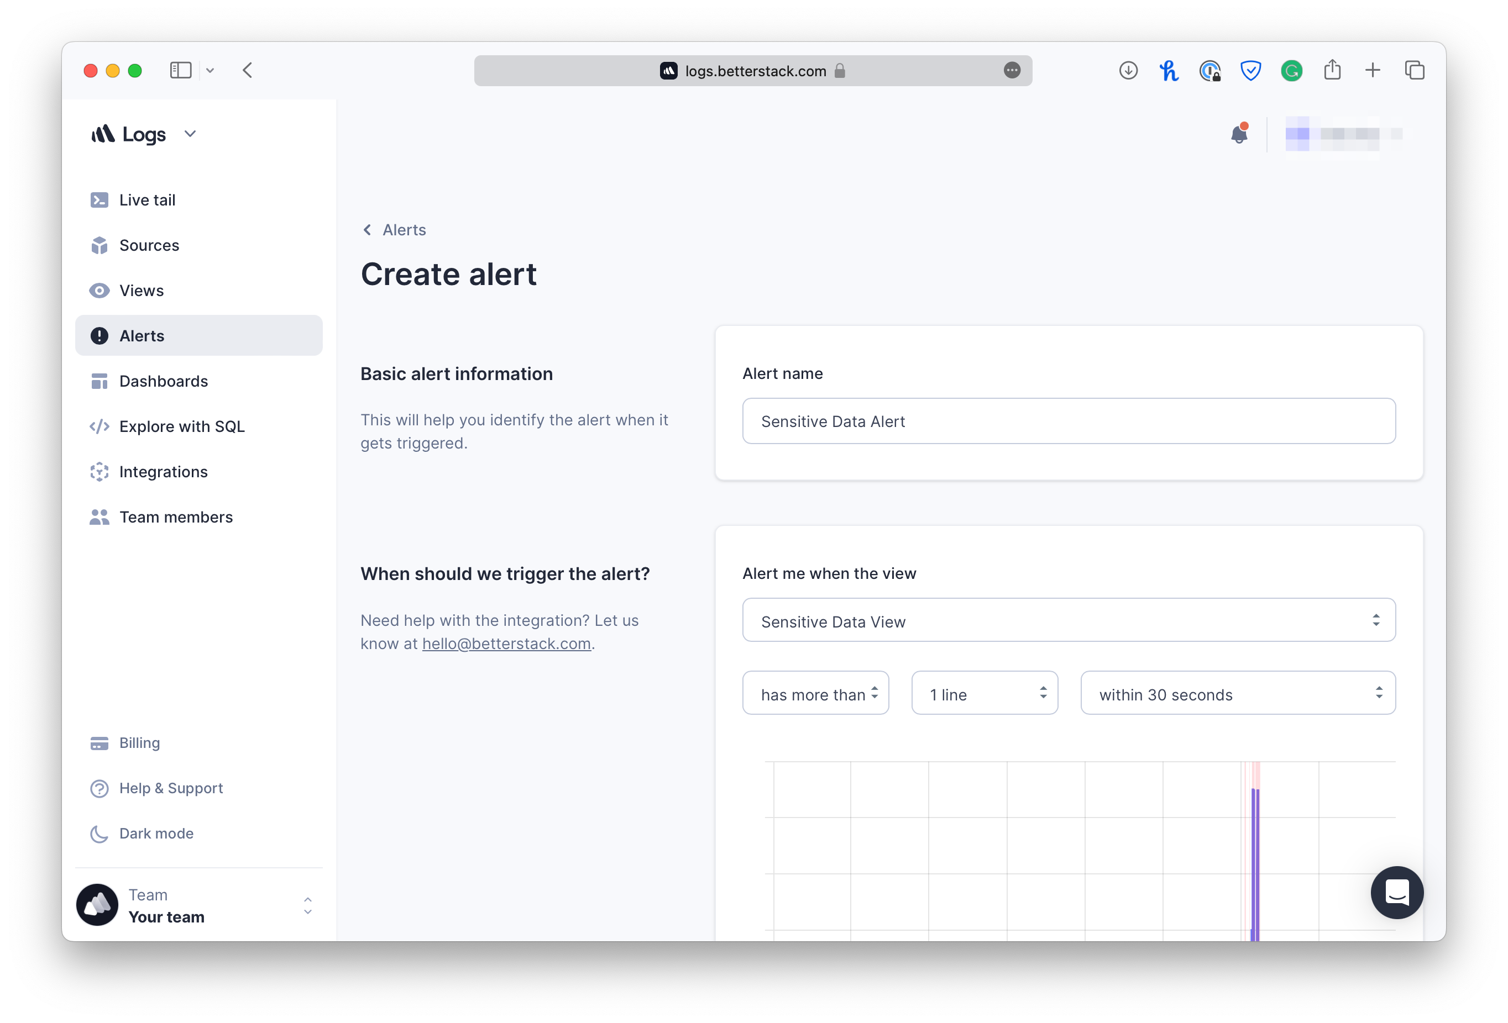The width and height of the screenshot is (1508, 1023).
Task: Open the blue shield extension
Action: (x=1250, y=71)
